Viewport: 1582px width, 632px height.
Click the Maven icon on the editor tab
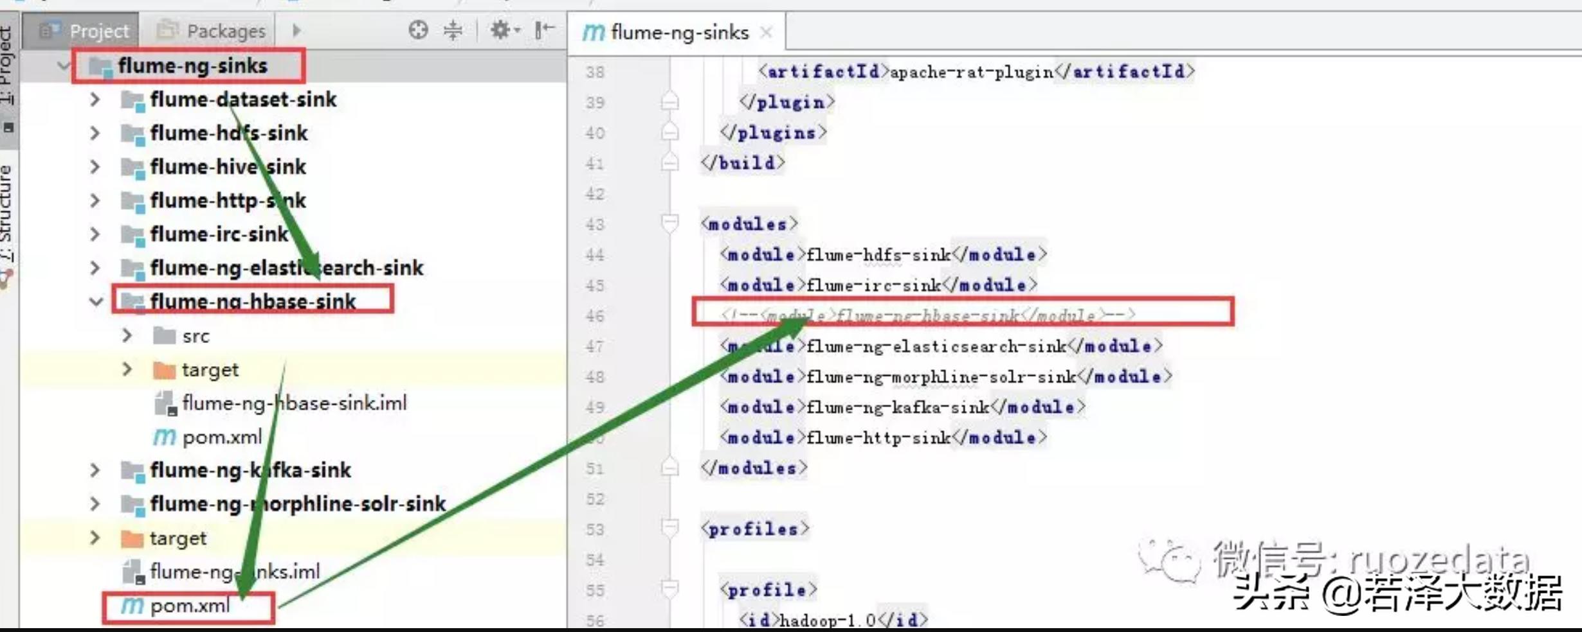pos(594,32)
